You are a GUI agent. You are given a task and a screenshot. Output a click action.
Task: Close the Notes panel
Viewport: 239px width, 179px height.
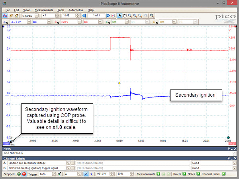(x=235, y=149)
